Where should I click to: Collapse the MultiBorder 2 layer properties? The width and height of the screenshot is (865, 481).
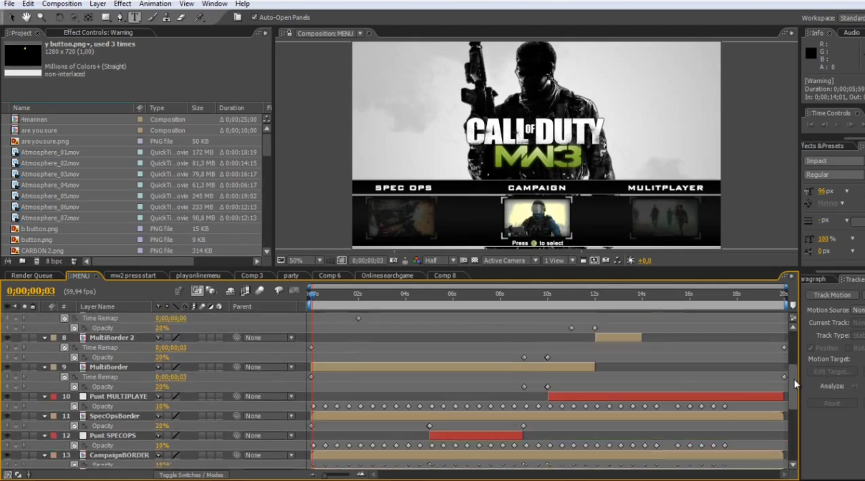(44, 338)
